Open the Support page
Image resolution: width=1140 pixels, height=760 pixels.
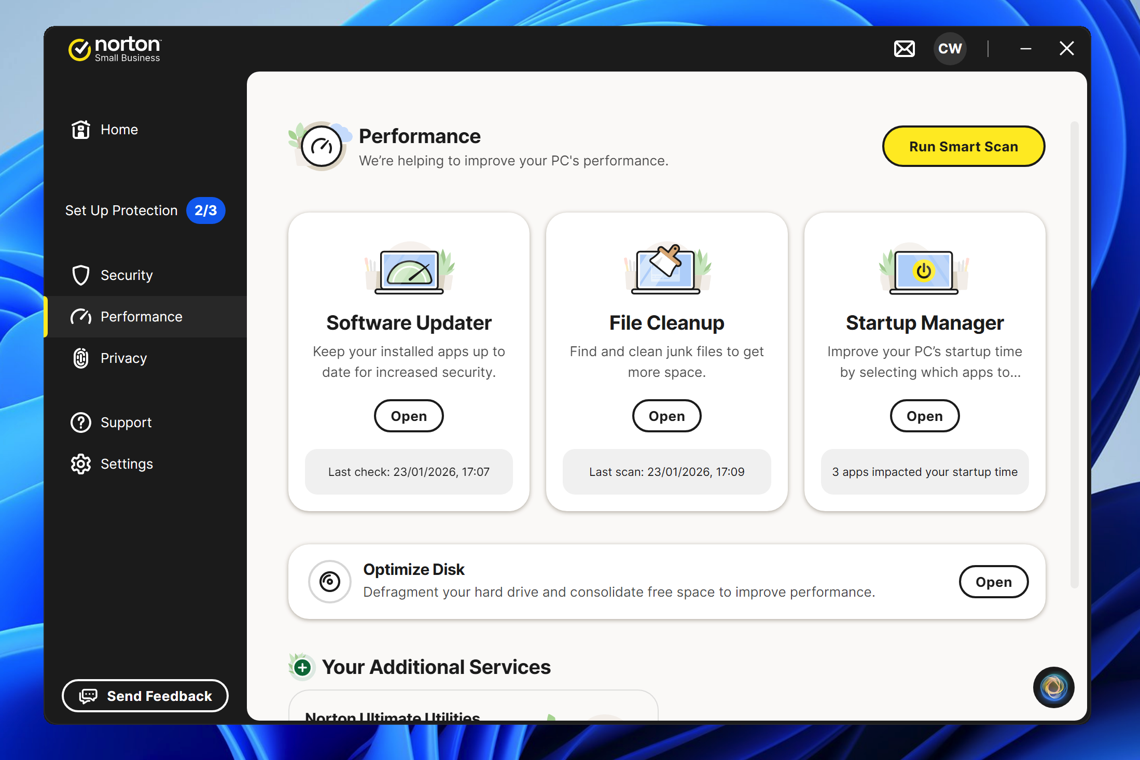click(x=126, y=423)
